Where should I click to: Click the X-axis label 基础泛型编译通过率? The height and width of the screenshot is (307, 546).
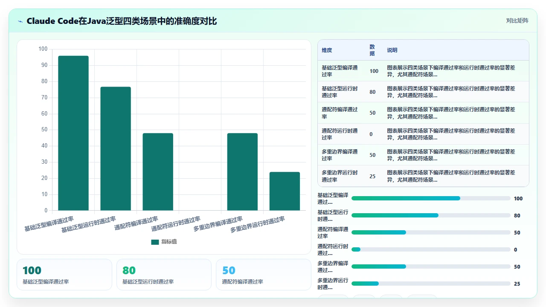pyautogui.click(x=49, y=224)
